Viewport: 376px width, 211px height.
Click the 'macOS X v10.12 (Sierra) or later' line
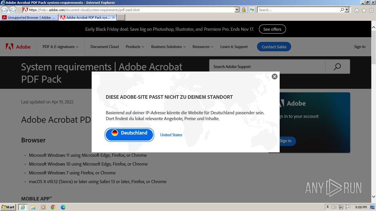tap(98, 181)
